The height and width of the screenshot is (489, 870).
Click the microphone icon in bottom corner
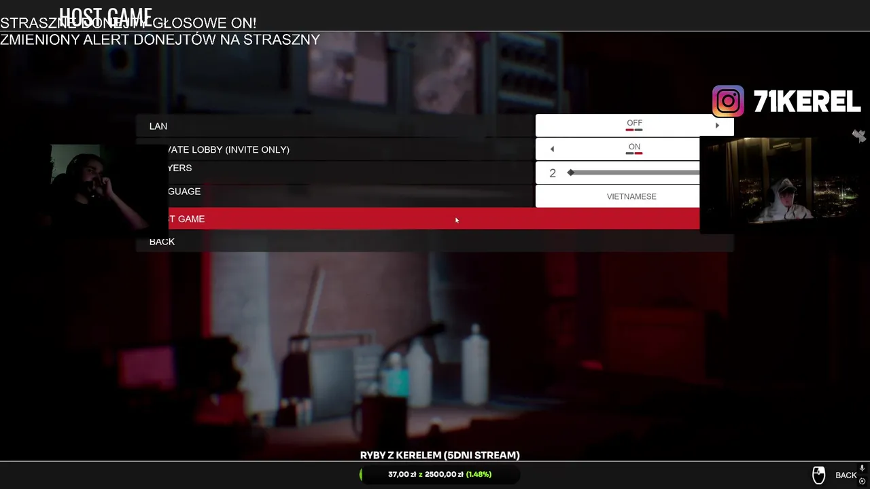pos(862,469)
